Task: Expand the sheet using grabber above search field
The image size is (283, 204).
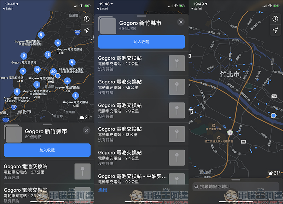Action: (x=236, y=180)
